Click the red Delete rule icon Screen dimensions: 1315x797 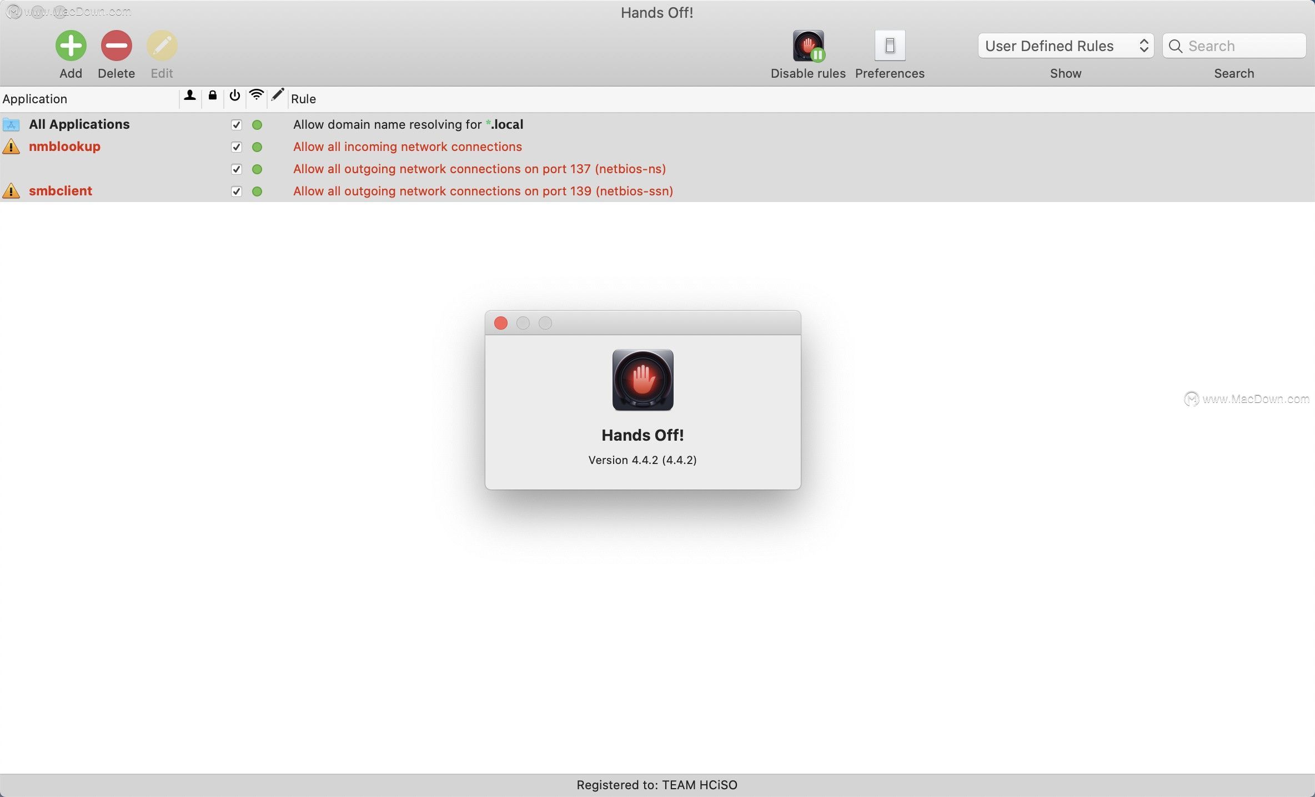(117, 46)
